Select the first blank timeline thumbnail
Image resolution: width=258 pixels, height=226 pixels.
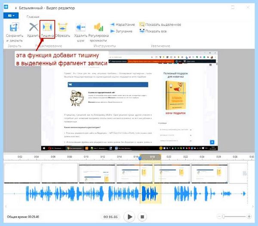22,173
